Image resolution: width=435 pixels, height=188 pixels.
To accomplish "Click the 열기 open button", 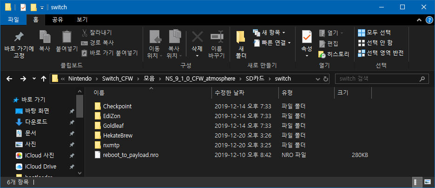I will 331,33.
